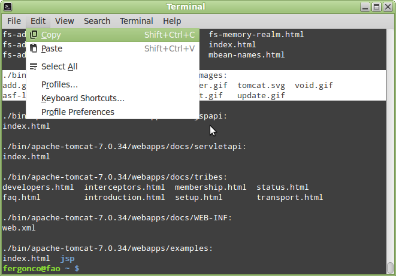Click the Paste clipboard icon

point(34,48)
